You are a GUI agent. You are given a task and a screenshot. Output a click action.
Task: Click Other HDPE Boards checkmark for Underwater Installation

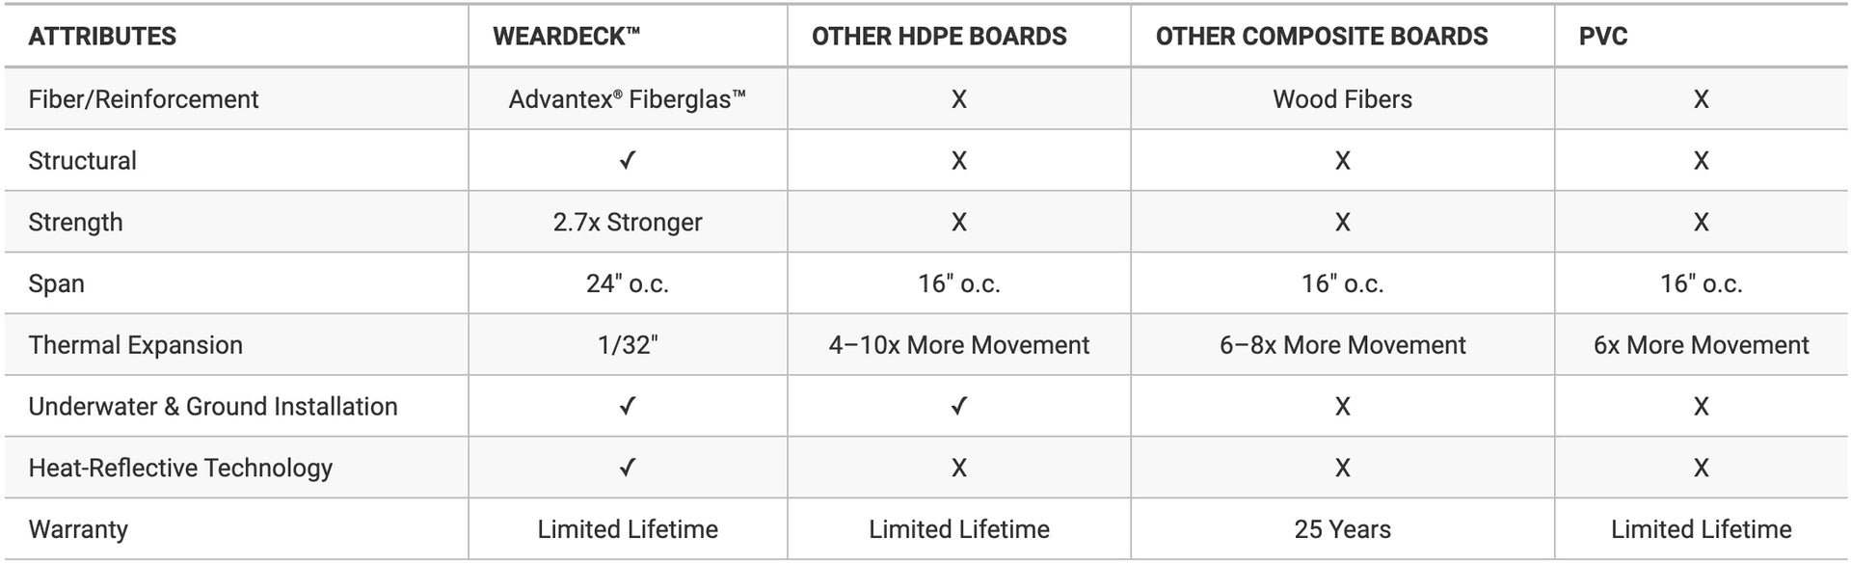[x=958, y=407]
